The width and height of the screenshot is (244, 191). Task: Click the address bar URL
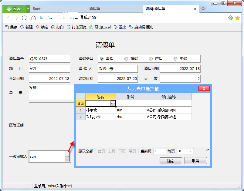coord(69,18)
